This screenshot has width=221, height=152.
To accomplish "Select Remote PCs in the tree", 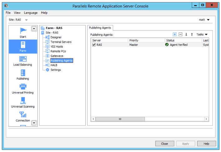I will 58,51.
